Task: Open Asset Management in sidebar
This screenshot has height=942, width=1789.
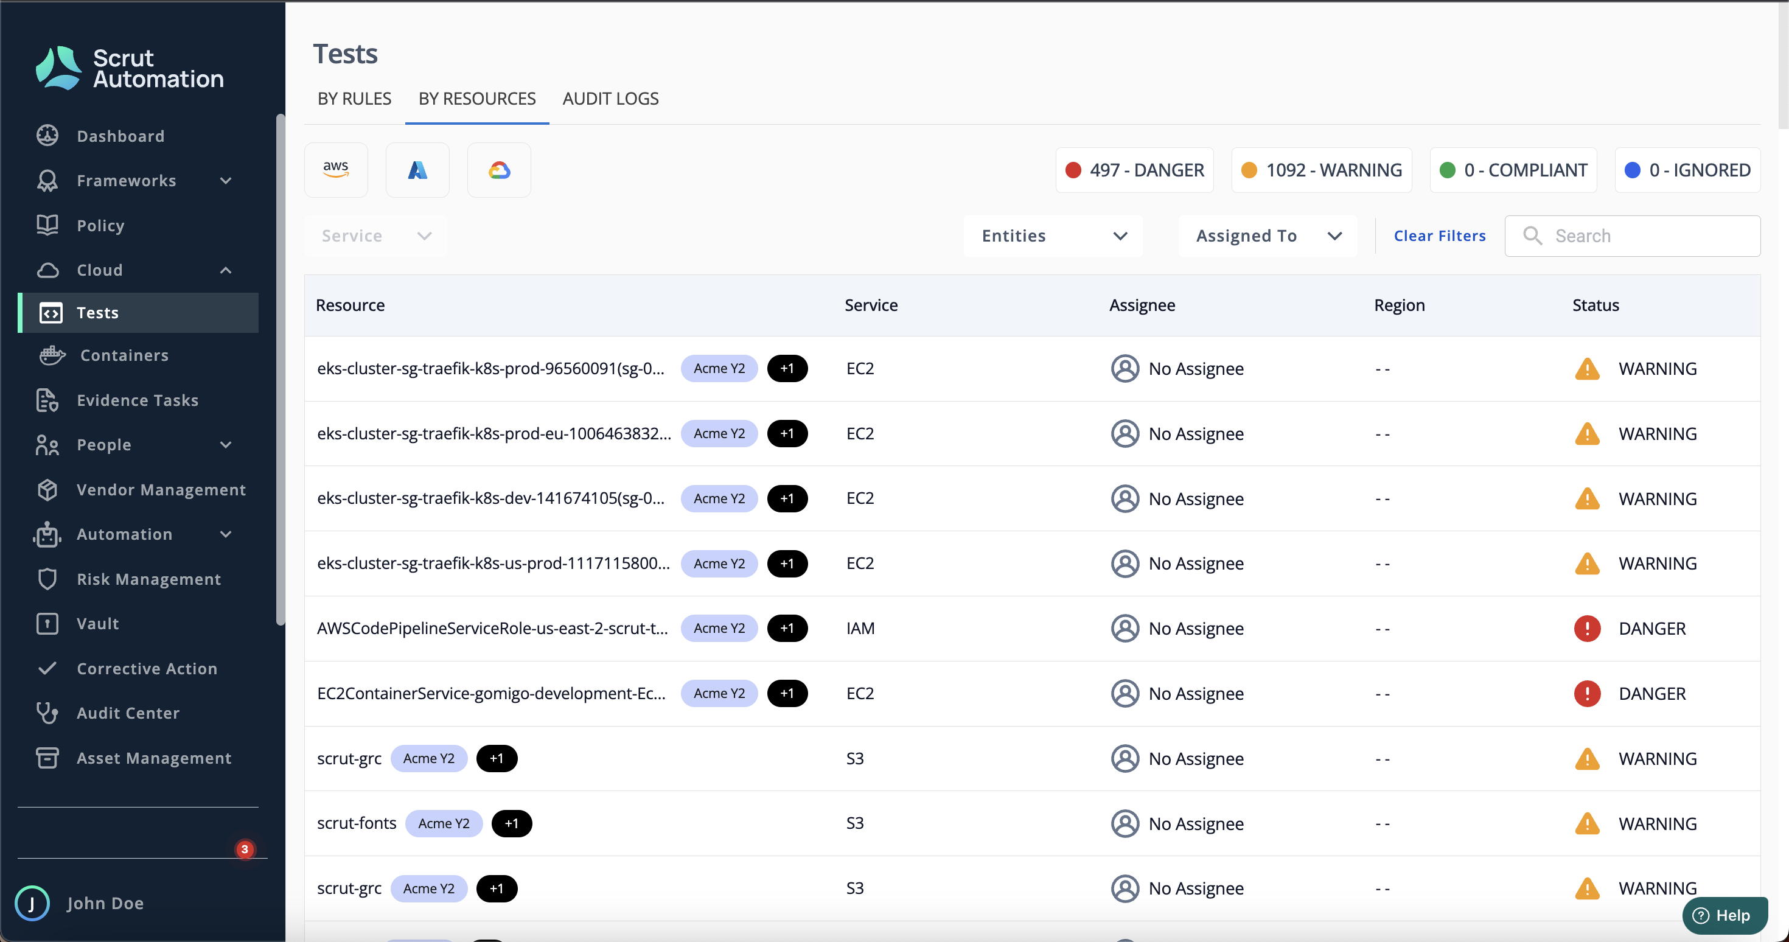Action: coord(154,758)
